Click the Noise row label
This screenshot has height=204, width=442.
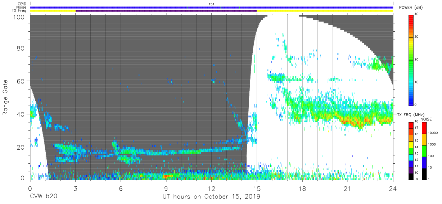coord(22,7)
